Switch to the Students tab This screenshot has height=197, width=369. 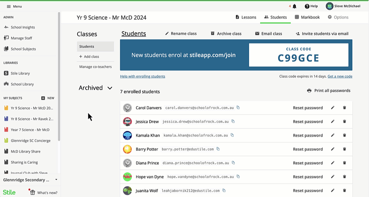tap(275, 17)
